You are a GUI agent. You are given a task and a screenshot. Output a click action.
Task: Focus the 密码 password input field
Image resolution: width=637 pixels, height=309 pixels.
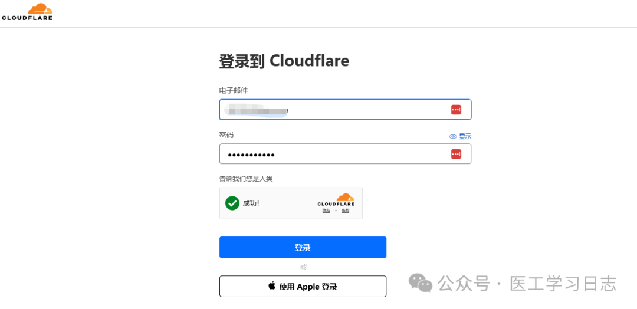tap(345, 154)
